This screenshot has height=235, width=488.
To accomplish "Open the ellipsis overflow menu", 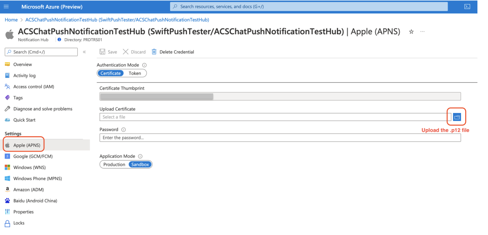I will [422, 31].
